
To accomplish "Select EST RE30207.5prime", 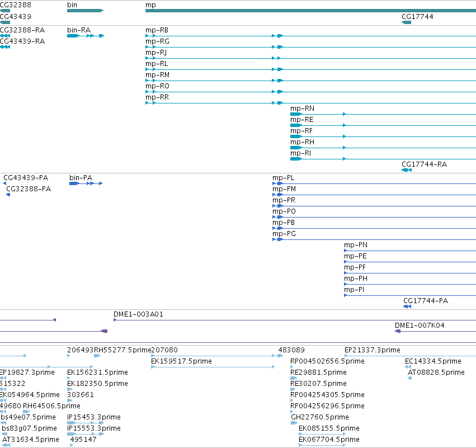I will point(318,384).
